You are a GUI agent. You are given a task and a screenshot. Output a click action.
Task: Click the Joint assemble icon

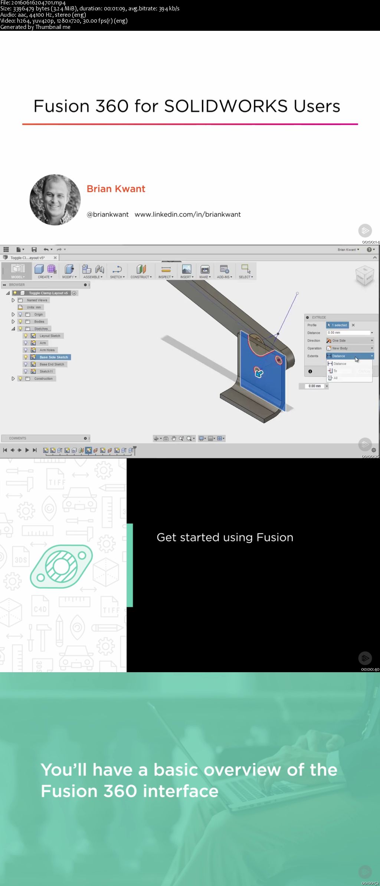(x=99, y=269)
